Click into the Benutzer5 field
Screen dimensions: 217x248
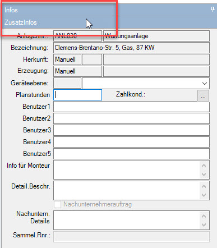point(131,154)
